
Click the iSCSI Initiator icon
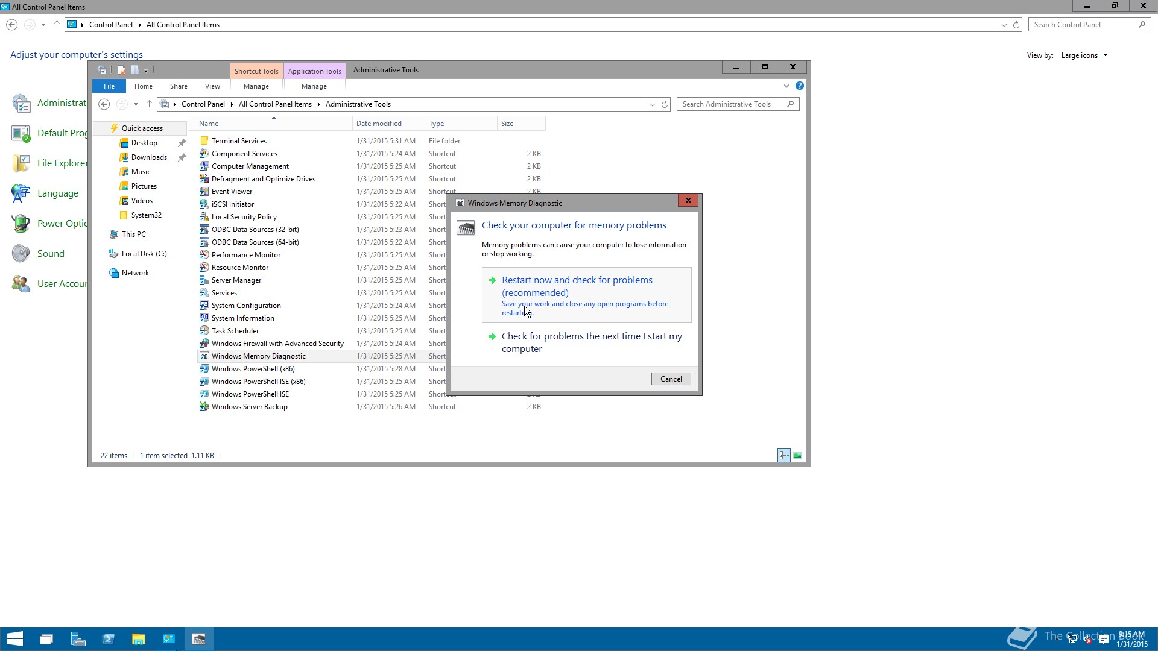pyautogui.click(x=204, y=204)
